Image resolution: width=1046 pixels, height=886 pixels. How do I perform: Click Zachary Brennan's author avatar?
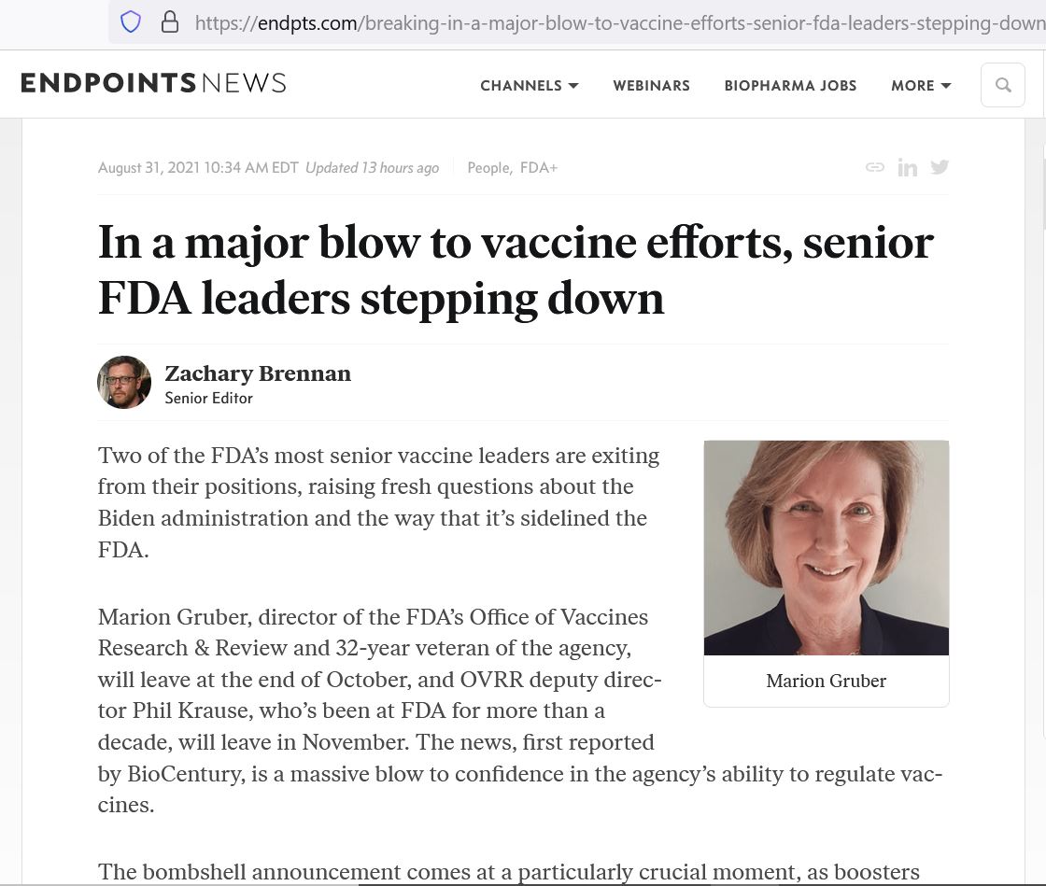[124, 383]
